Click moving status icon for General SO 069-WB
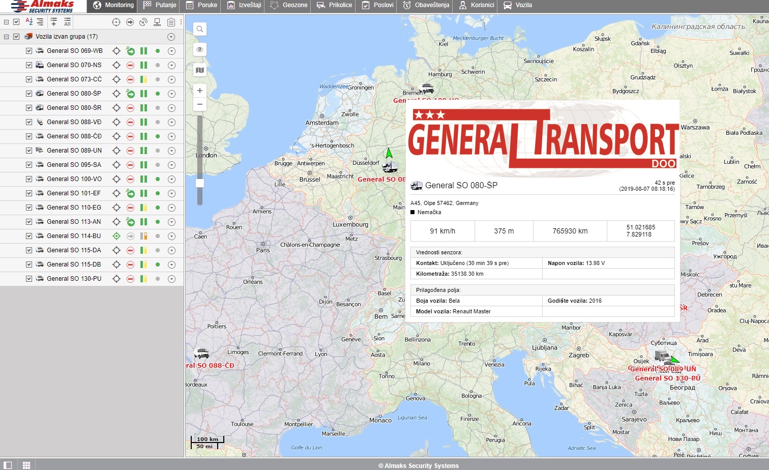 coord(130,51)
